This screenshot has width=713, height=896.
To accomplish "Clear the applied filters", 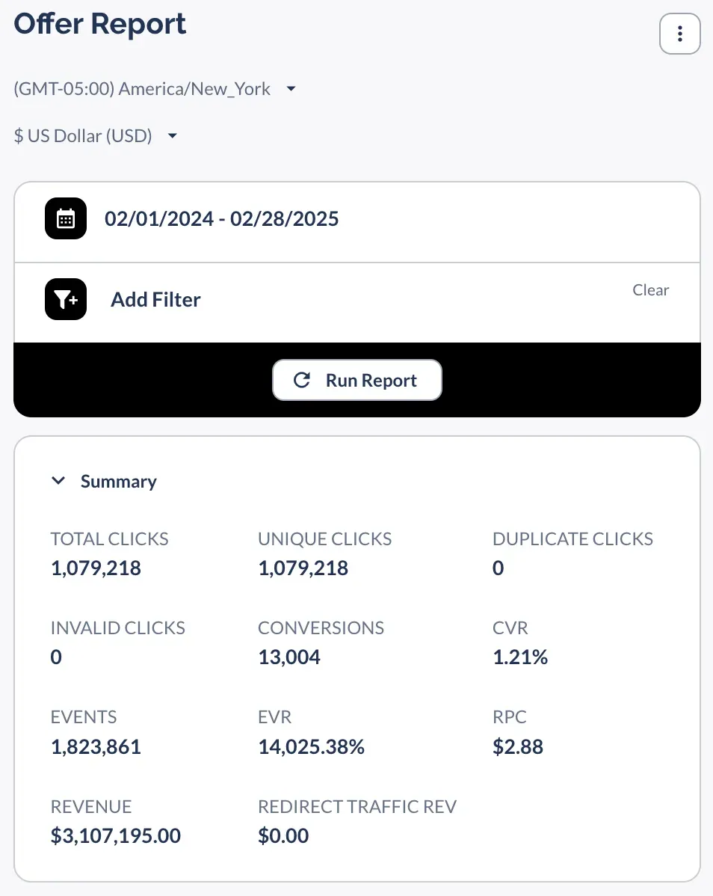I will pos(650,290).
